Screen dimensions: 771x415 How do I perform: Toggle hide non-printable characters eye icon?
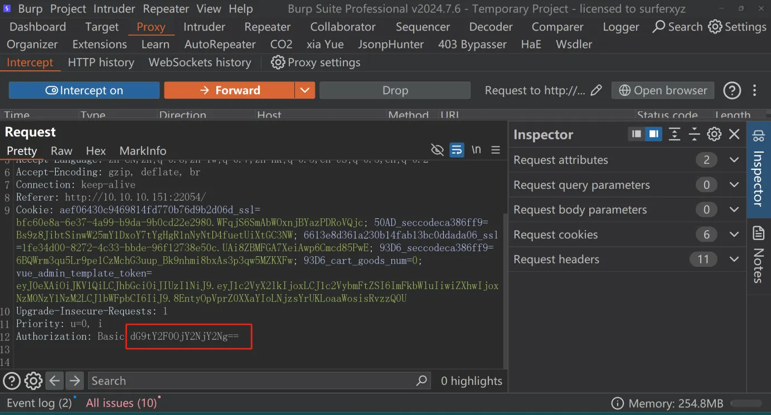(x=438, y=150)
